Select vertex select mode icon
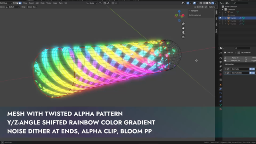The image size is (256, 144). click(14, 3)
